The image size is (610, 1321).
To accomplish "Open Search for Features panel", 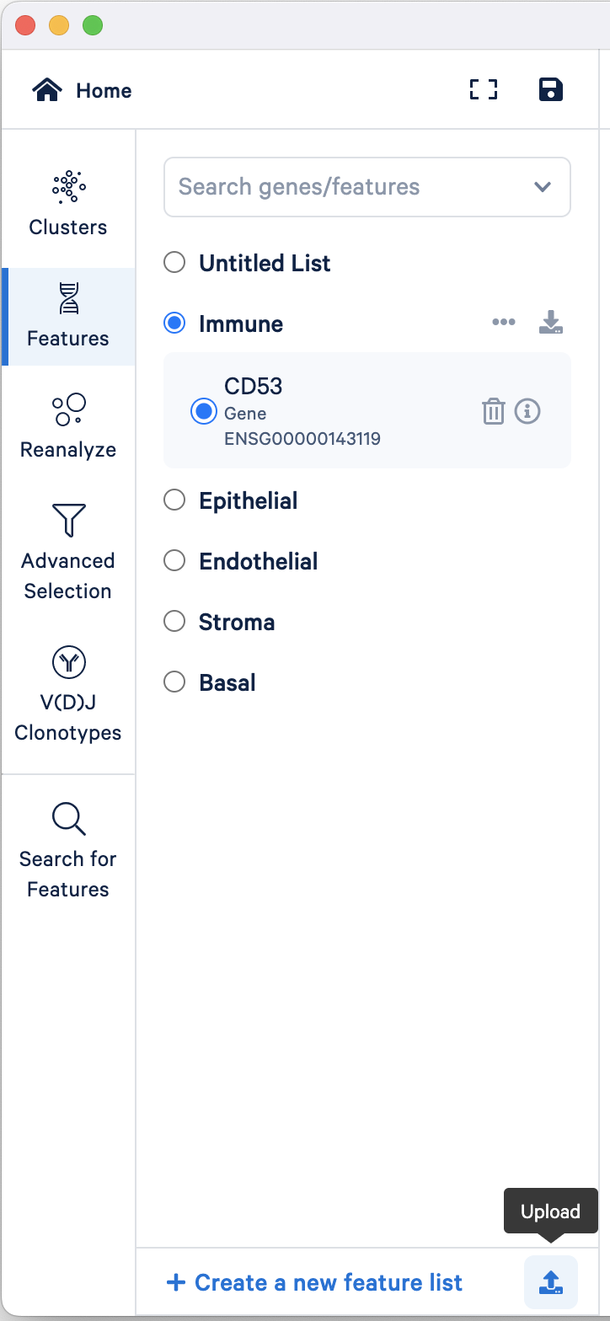I will coord(68,851).
